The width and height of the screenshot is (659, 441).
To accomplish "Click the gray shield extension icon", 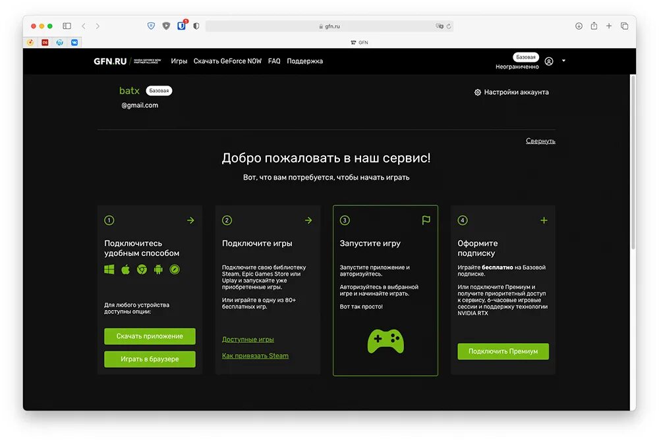I will point(166,26).
